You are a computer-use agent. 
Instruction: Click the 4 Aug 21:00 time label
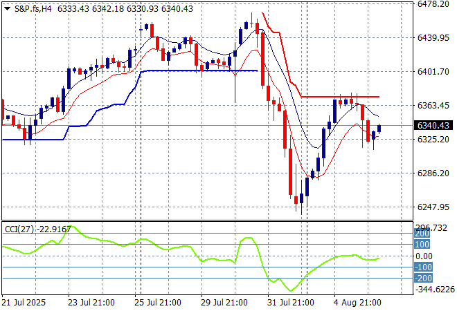pyautogui.click(x=357, y=303)
